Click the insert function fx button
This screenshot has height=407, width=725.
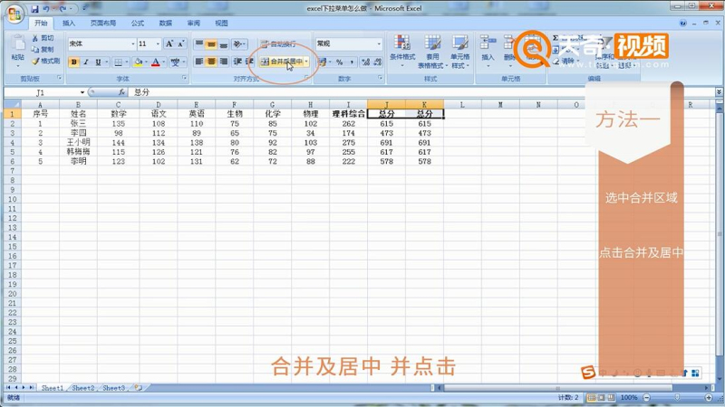[x=121, y=92]
